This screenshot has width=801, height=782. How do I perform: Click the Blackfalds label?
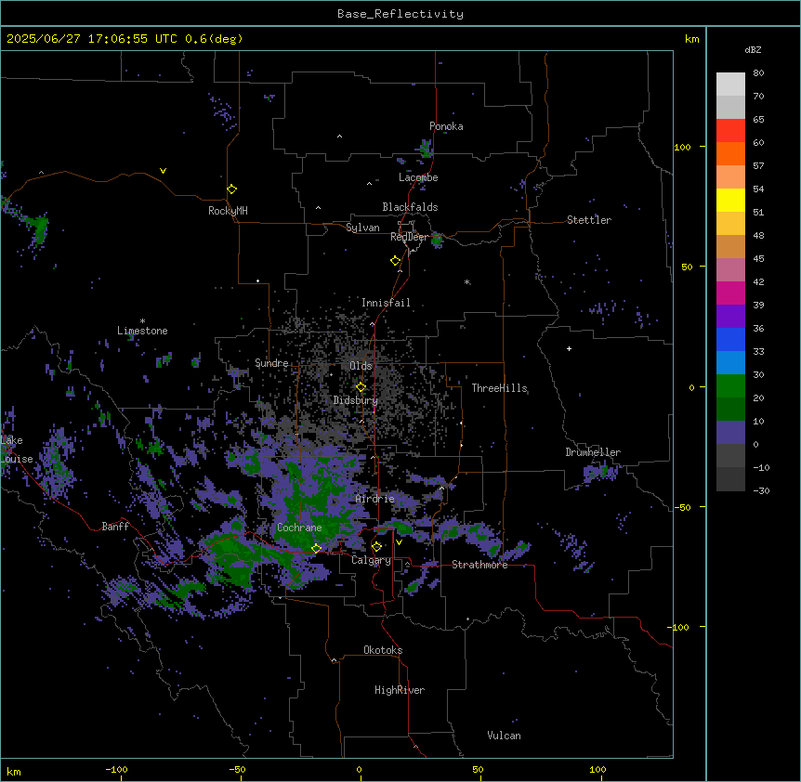pyautogui.click(x=410, y=207)
